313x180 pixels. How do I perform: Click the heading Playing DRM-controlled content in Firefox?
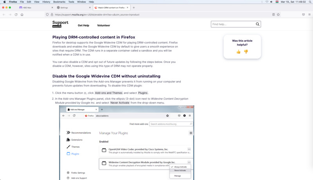click(x=94, y=37)
